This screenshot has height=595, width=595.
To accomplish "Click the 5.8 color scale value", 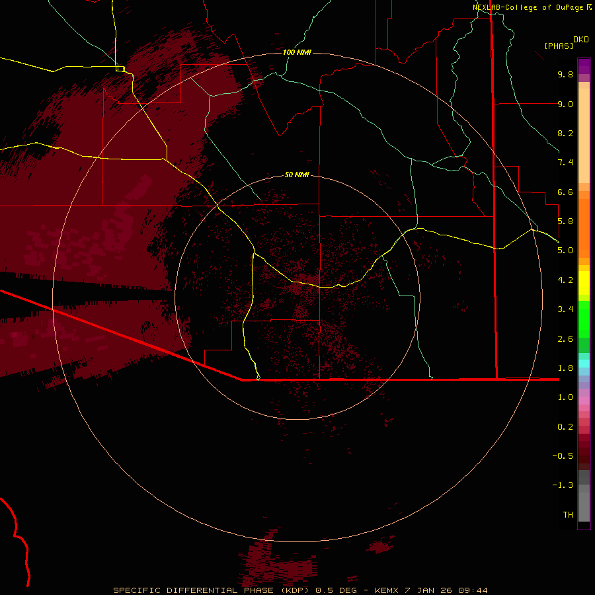I will coord(565,221).
